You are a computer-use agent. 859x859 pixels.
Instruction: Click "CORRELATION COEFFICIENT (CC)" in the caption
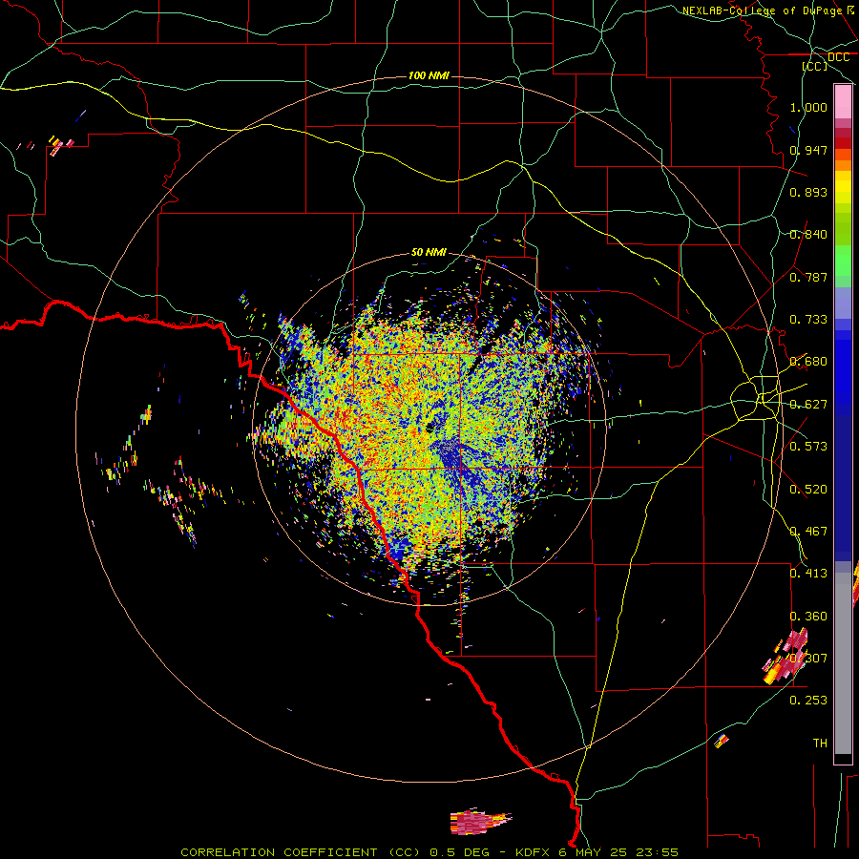302,852
